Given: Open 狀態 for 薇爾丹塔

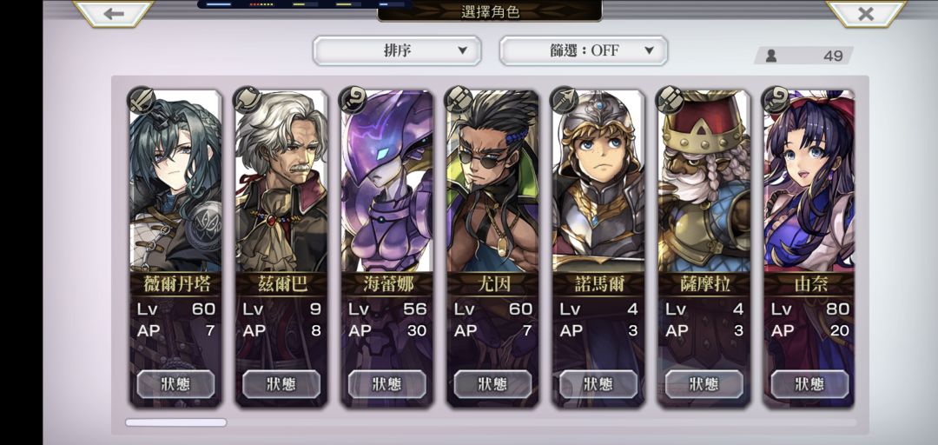Looking at the screenshot, I should coord(175,384).
